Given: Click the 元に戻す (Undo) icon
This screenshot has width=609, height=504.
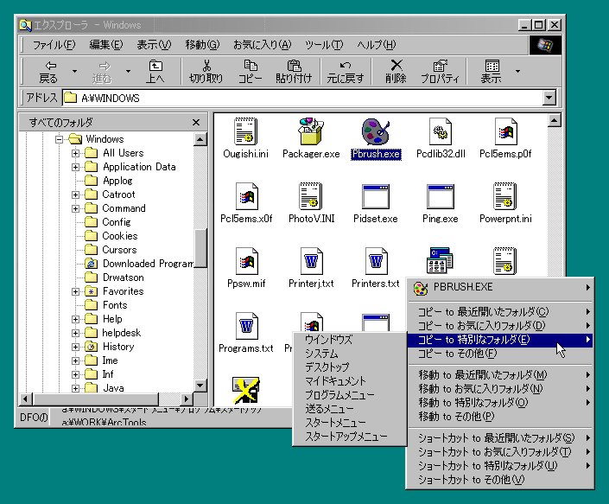Looking at the screenshot, I should click(346, 66).
